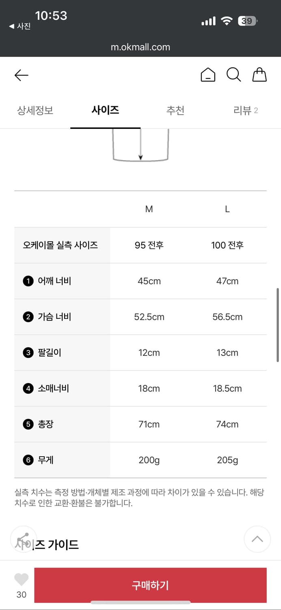Click the page scrollbar on right edge
This screenshot has height=610, width=281.
tap(278, 325)
